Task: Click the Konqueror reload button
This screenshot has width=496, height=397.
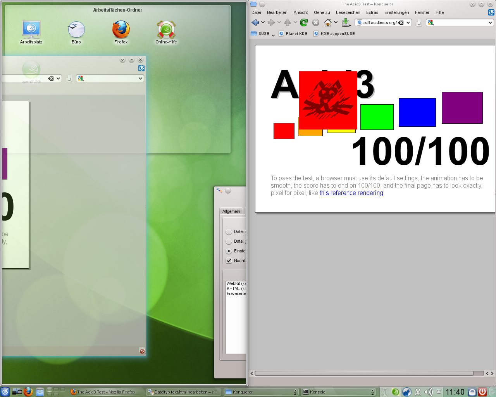Action: coord(304,22)
